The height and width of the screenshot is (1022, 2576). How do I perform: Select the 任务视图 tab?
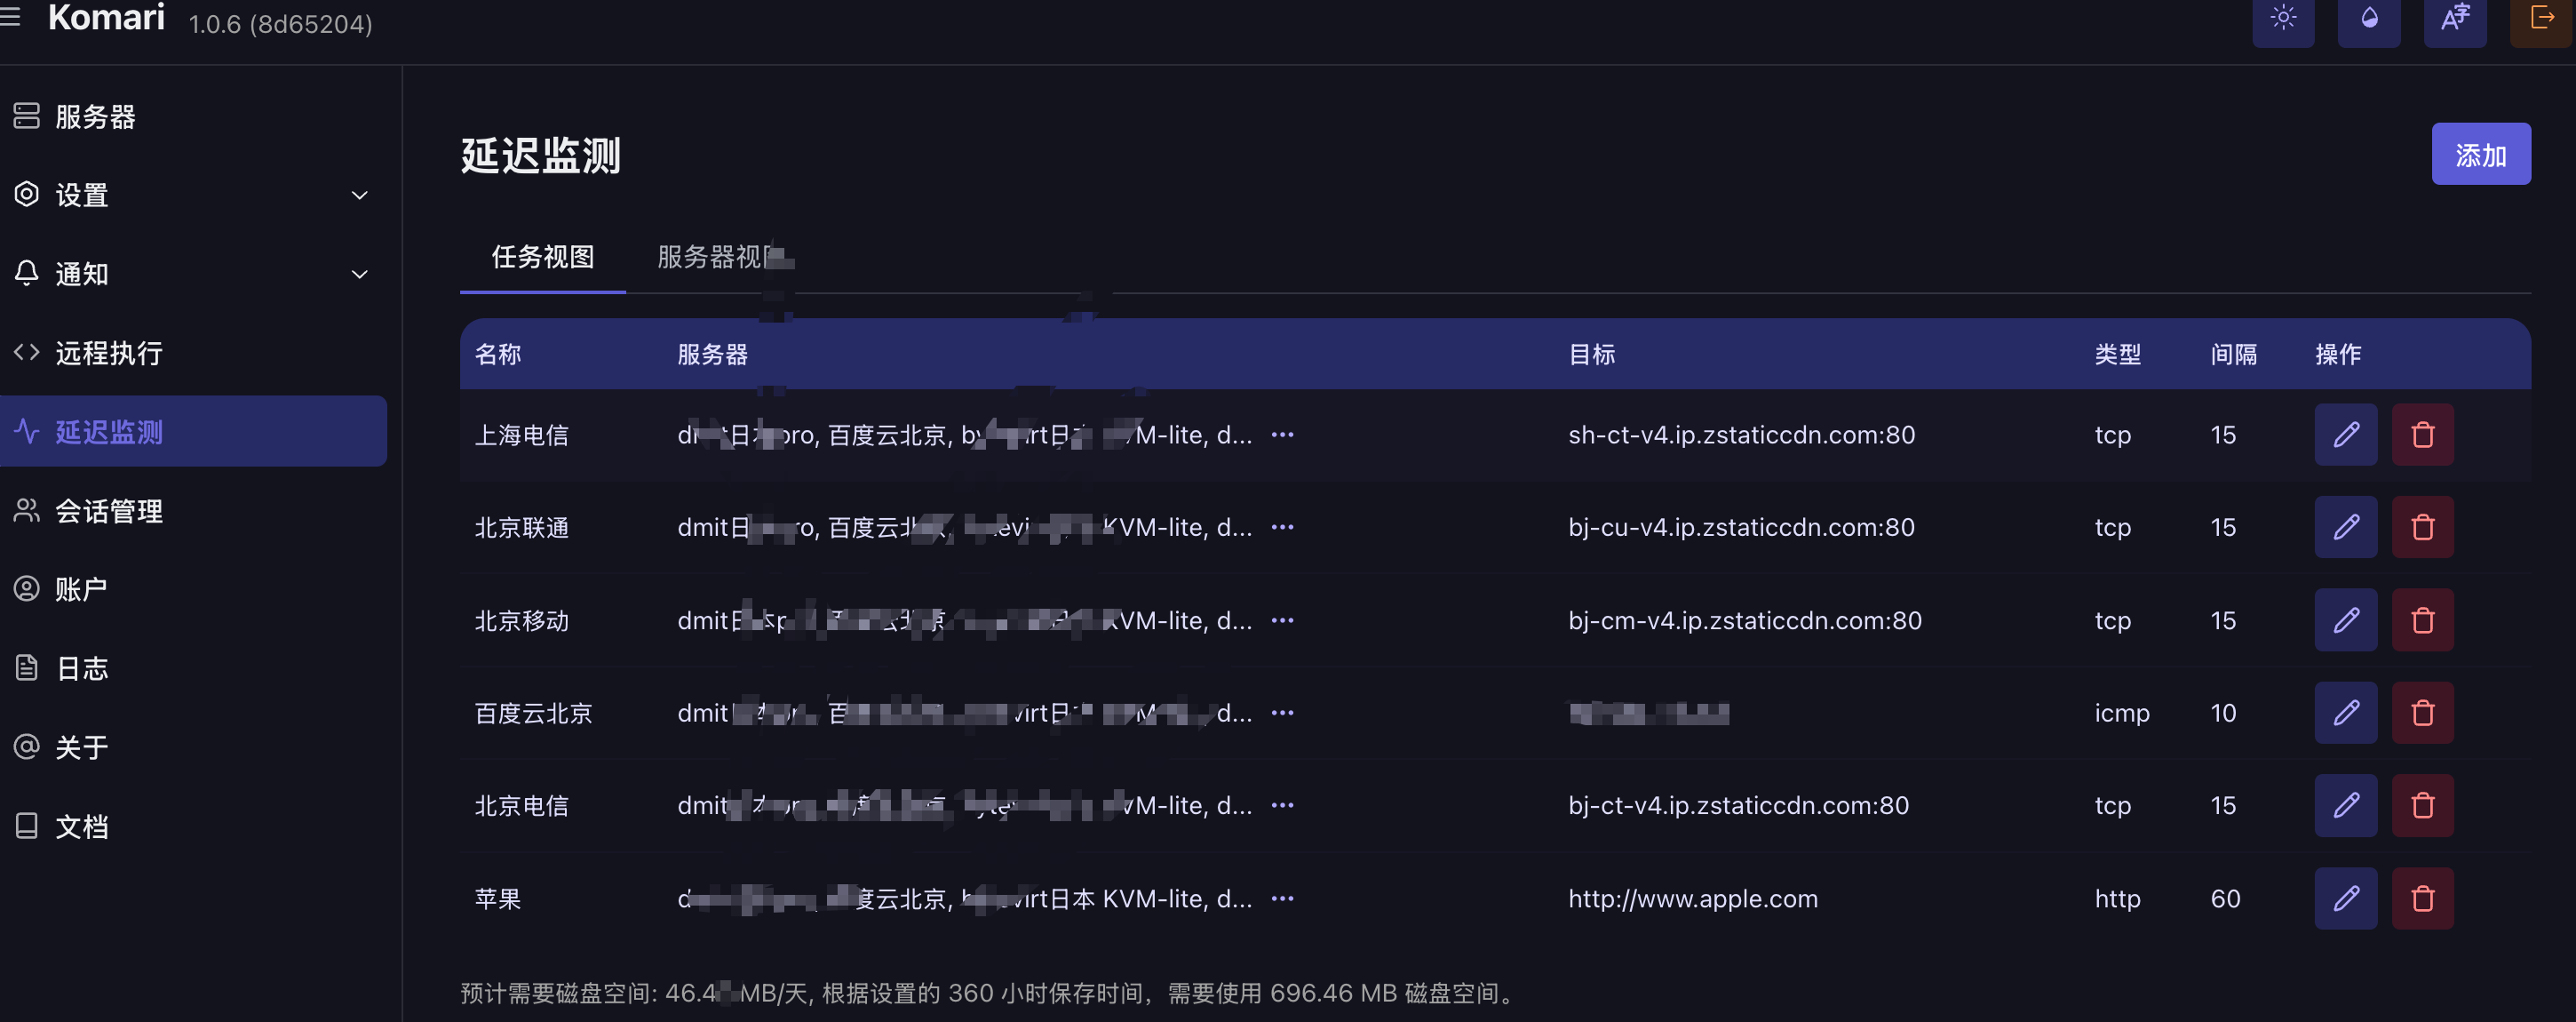tap(542, 257)
